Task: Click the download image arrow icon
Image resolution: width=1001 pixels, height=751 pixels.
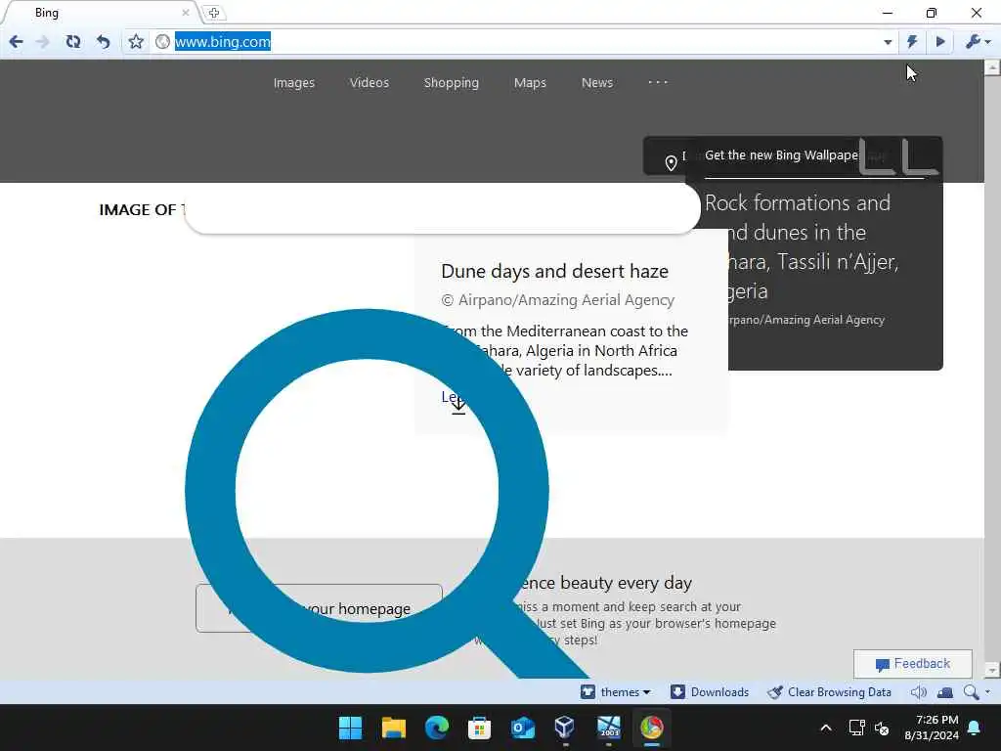Action: 458,405
